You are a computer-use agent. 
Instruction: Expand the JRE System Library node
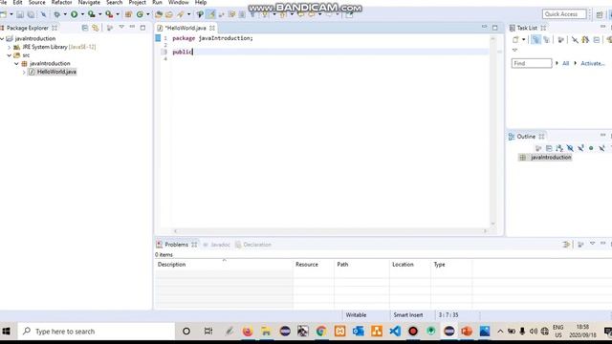coord(10,47)
